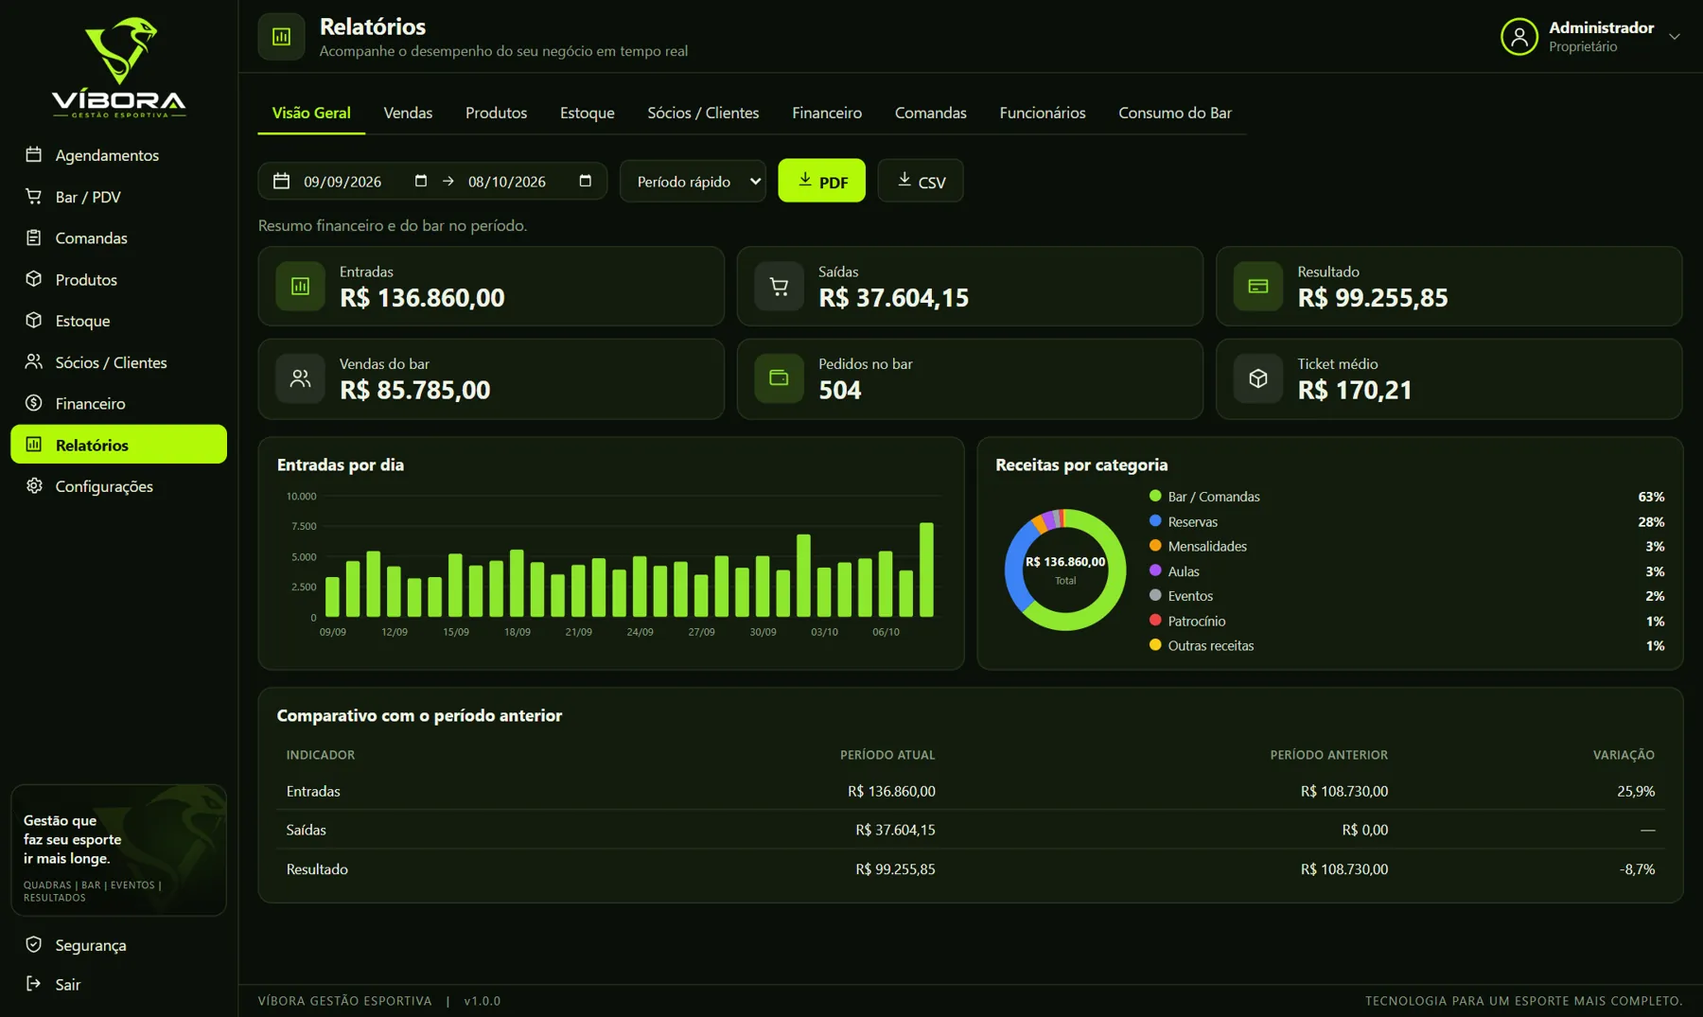Click the Ticket médio cube icon
Viewport: 1703px width, 1017px height.
pos(1257,378)
